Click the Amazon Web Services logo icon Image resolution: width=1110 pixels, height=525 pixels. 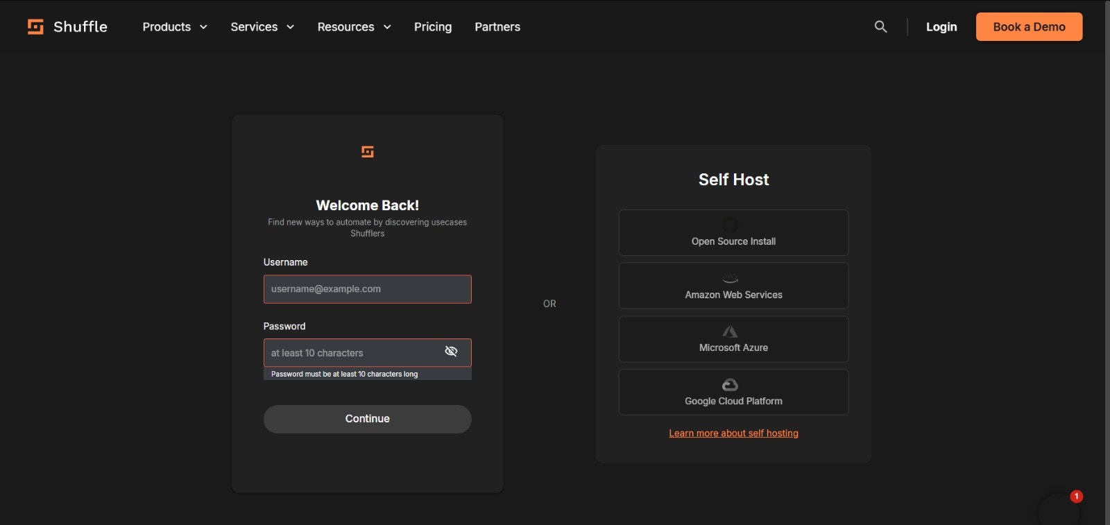coord(730,278)
